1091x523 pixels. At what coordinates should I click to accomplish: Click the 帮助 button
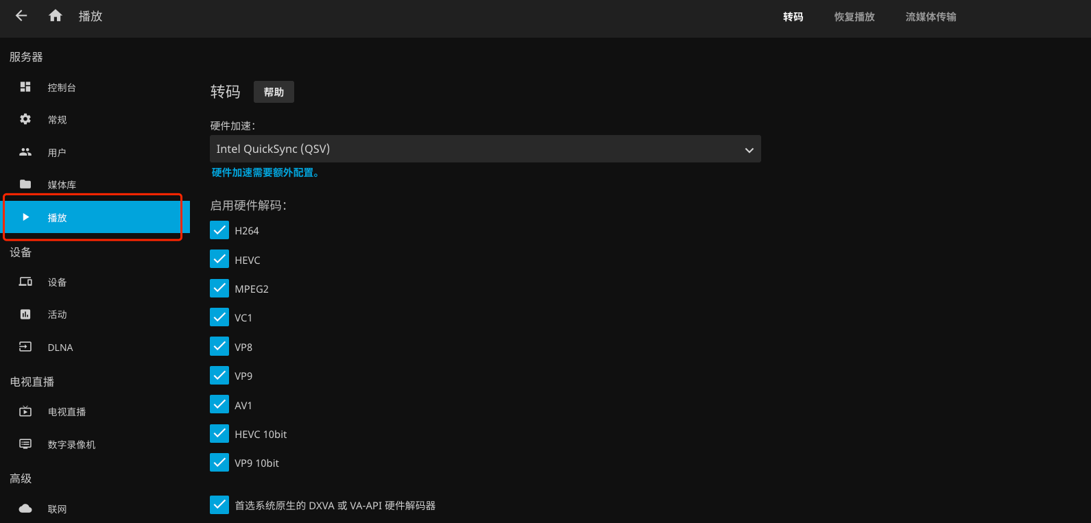click(x=274, y=93)
